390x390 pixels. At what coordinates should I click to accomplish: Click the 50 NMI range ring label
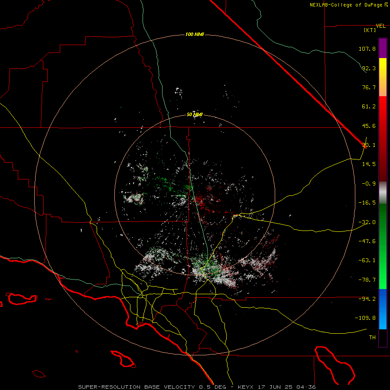pyautogui.click(x=195, y=115)
